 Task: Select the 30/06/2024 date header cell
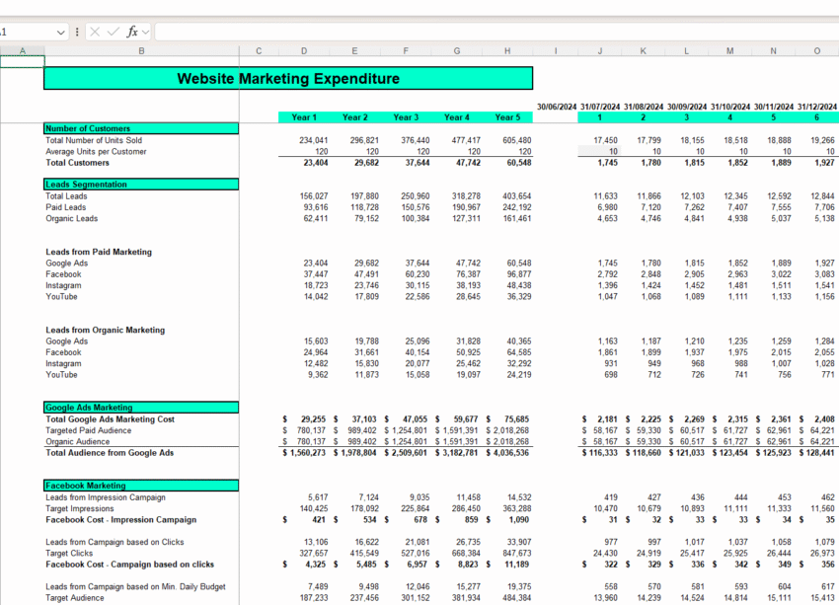click(x=555, y=106)
